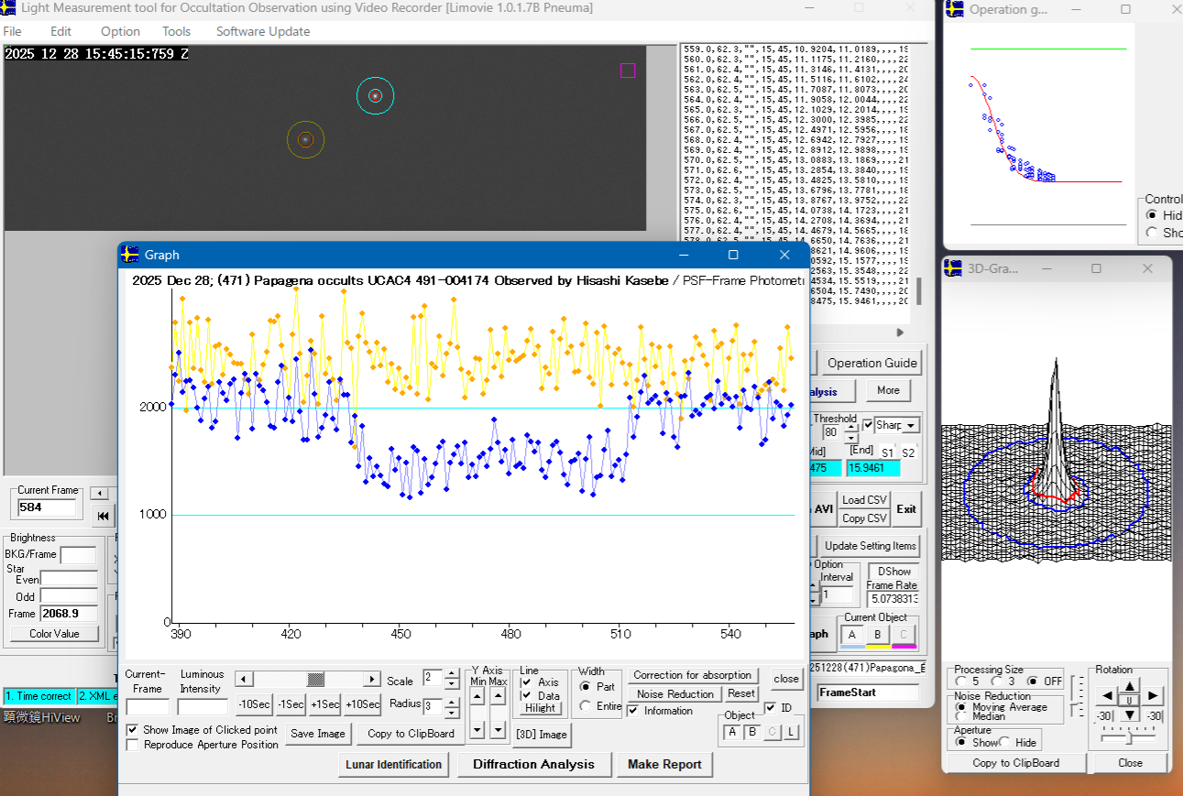Click the Radius spinner down arrow
Viewport: 1183px width, 796px height.
[x=451, y=712]
